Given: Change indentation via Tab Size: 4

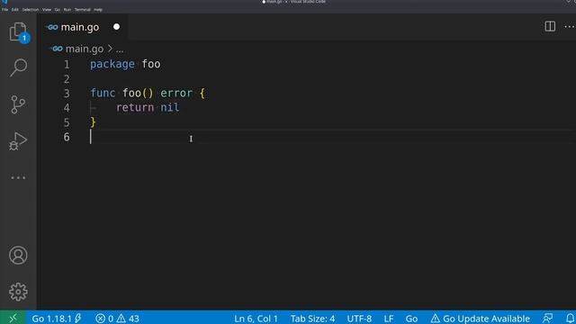Looking at the screenshot, I should (x=312, y=319).
